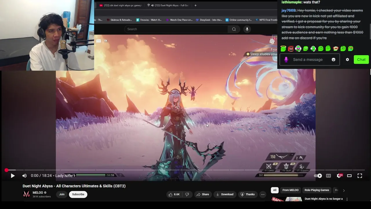Open Fmovies bookmark
The image size is (371, 209).
(149, 20)
